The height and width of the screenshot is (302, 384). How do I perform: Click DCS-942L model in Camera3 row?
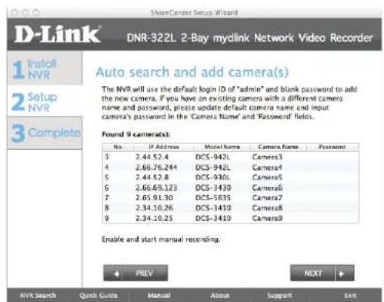(213, 157)
